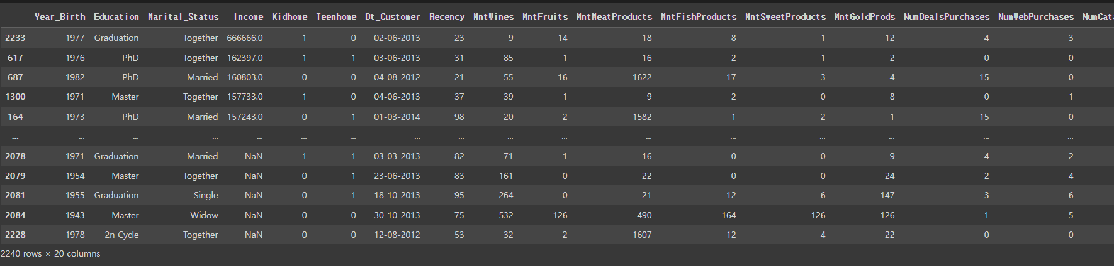Click the MntFishProducts column header
The width and height of the screenshot is (1114, 266).
click(x=699, y=17)
